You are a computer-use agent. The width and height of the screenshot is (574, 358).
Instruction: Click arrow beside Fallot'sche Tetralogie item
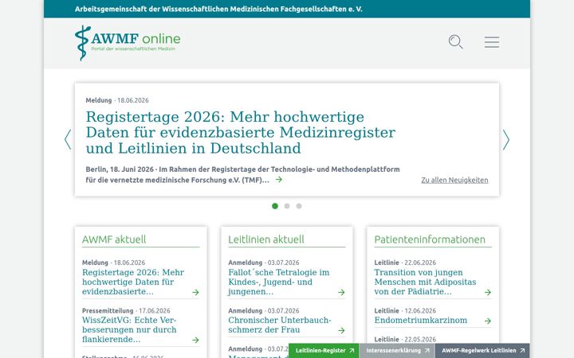tap(341, 292)
